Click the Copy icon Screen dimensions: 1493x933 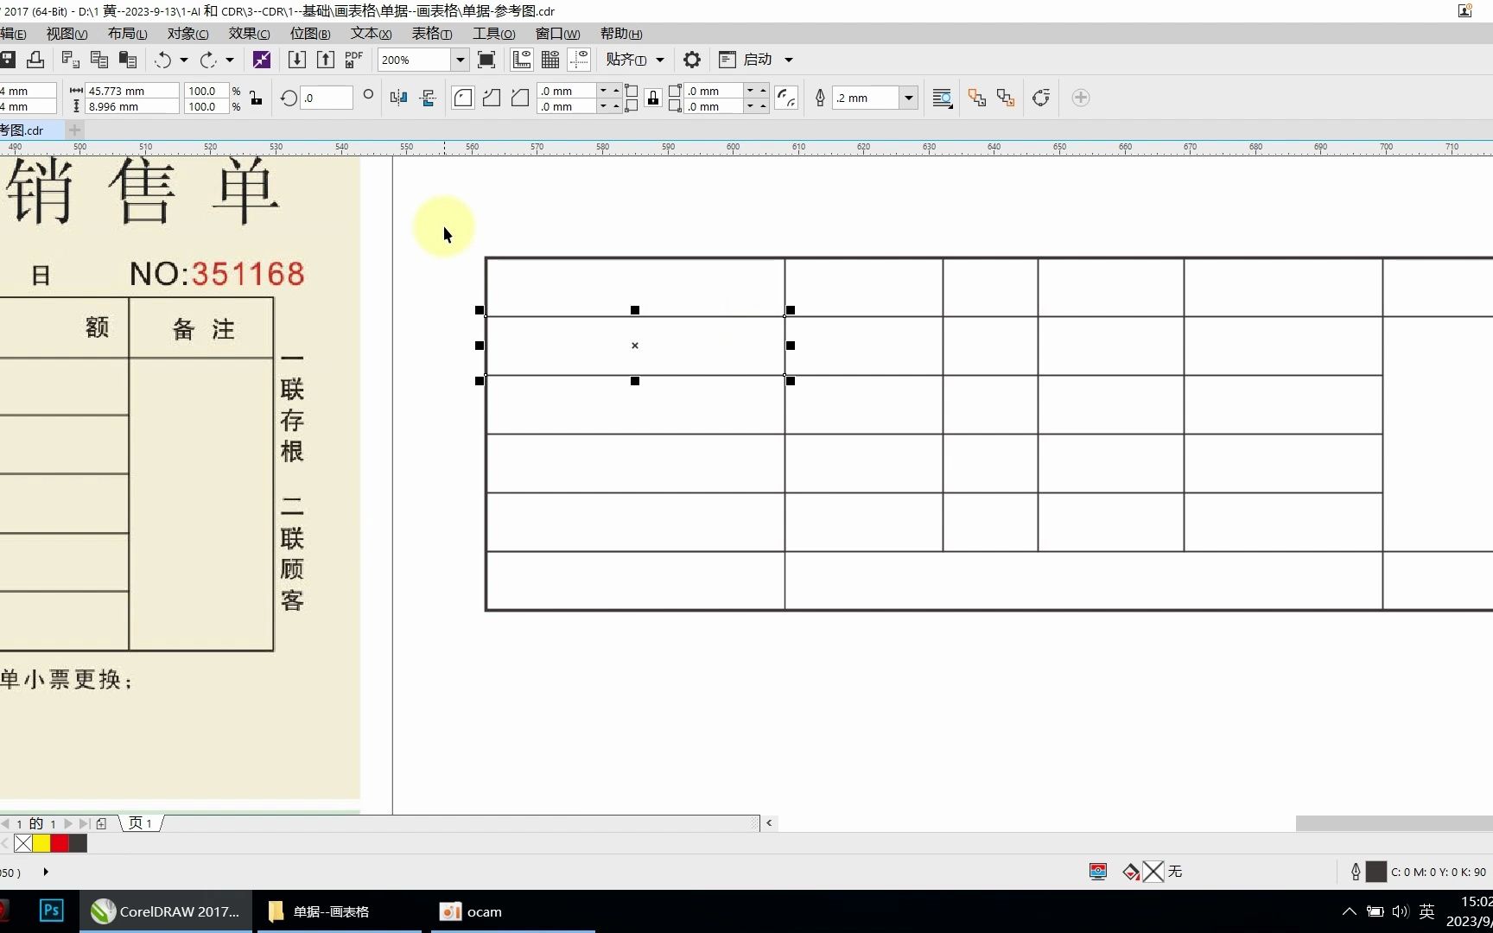point(99,60)
